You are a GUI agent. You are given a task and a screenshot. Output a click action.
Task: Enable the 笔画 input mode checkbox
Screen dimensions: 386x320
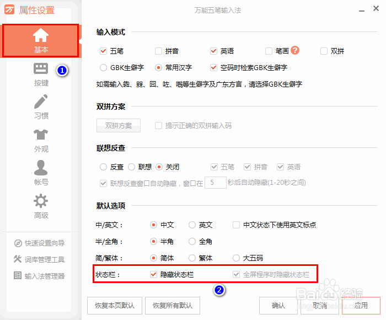(269, 51)
